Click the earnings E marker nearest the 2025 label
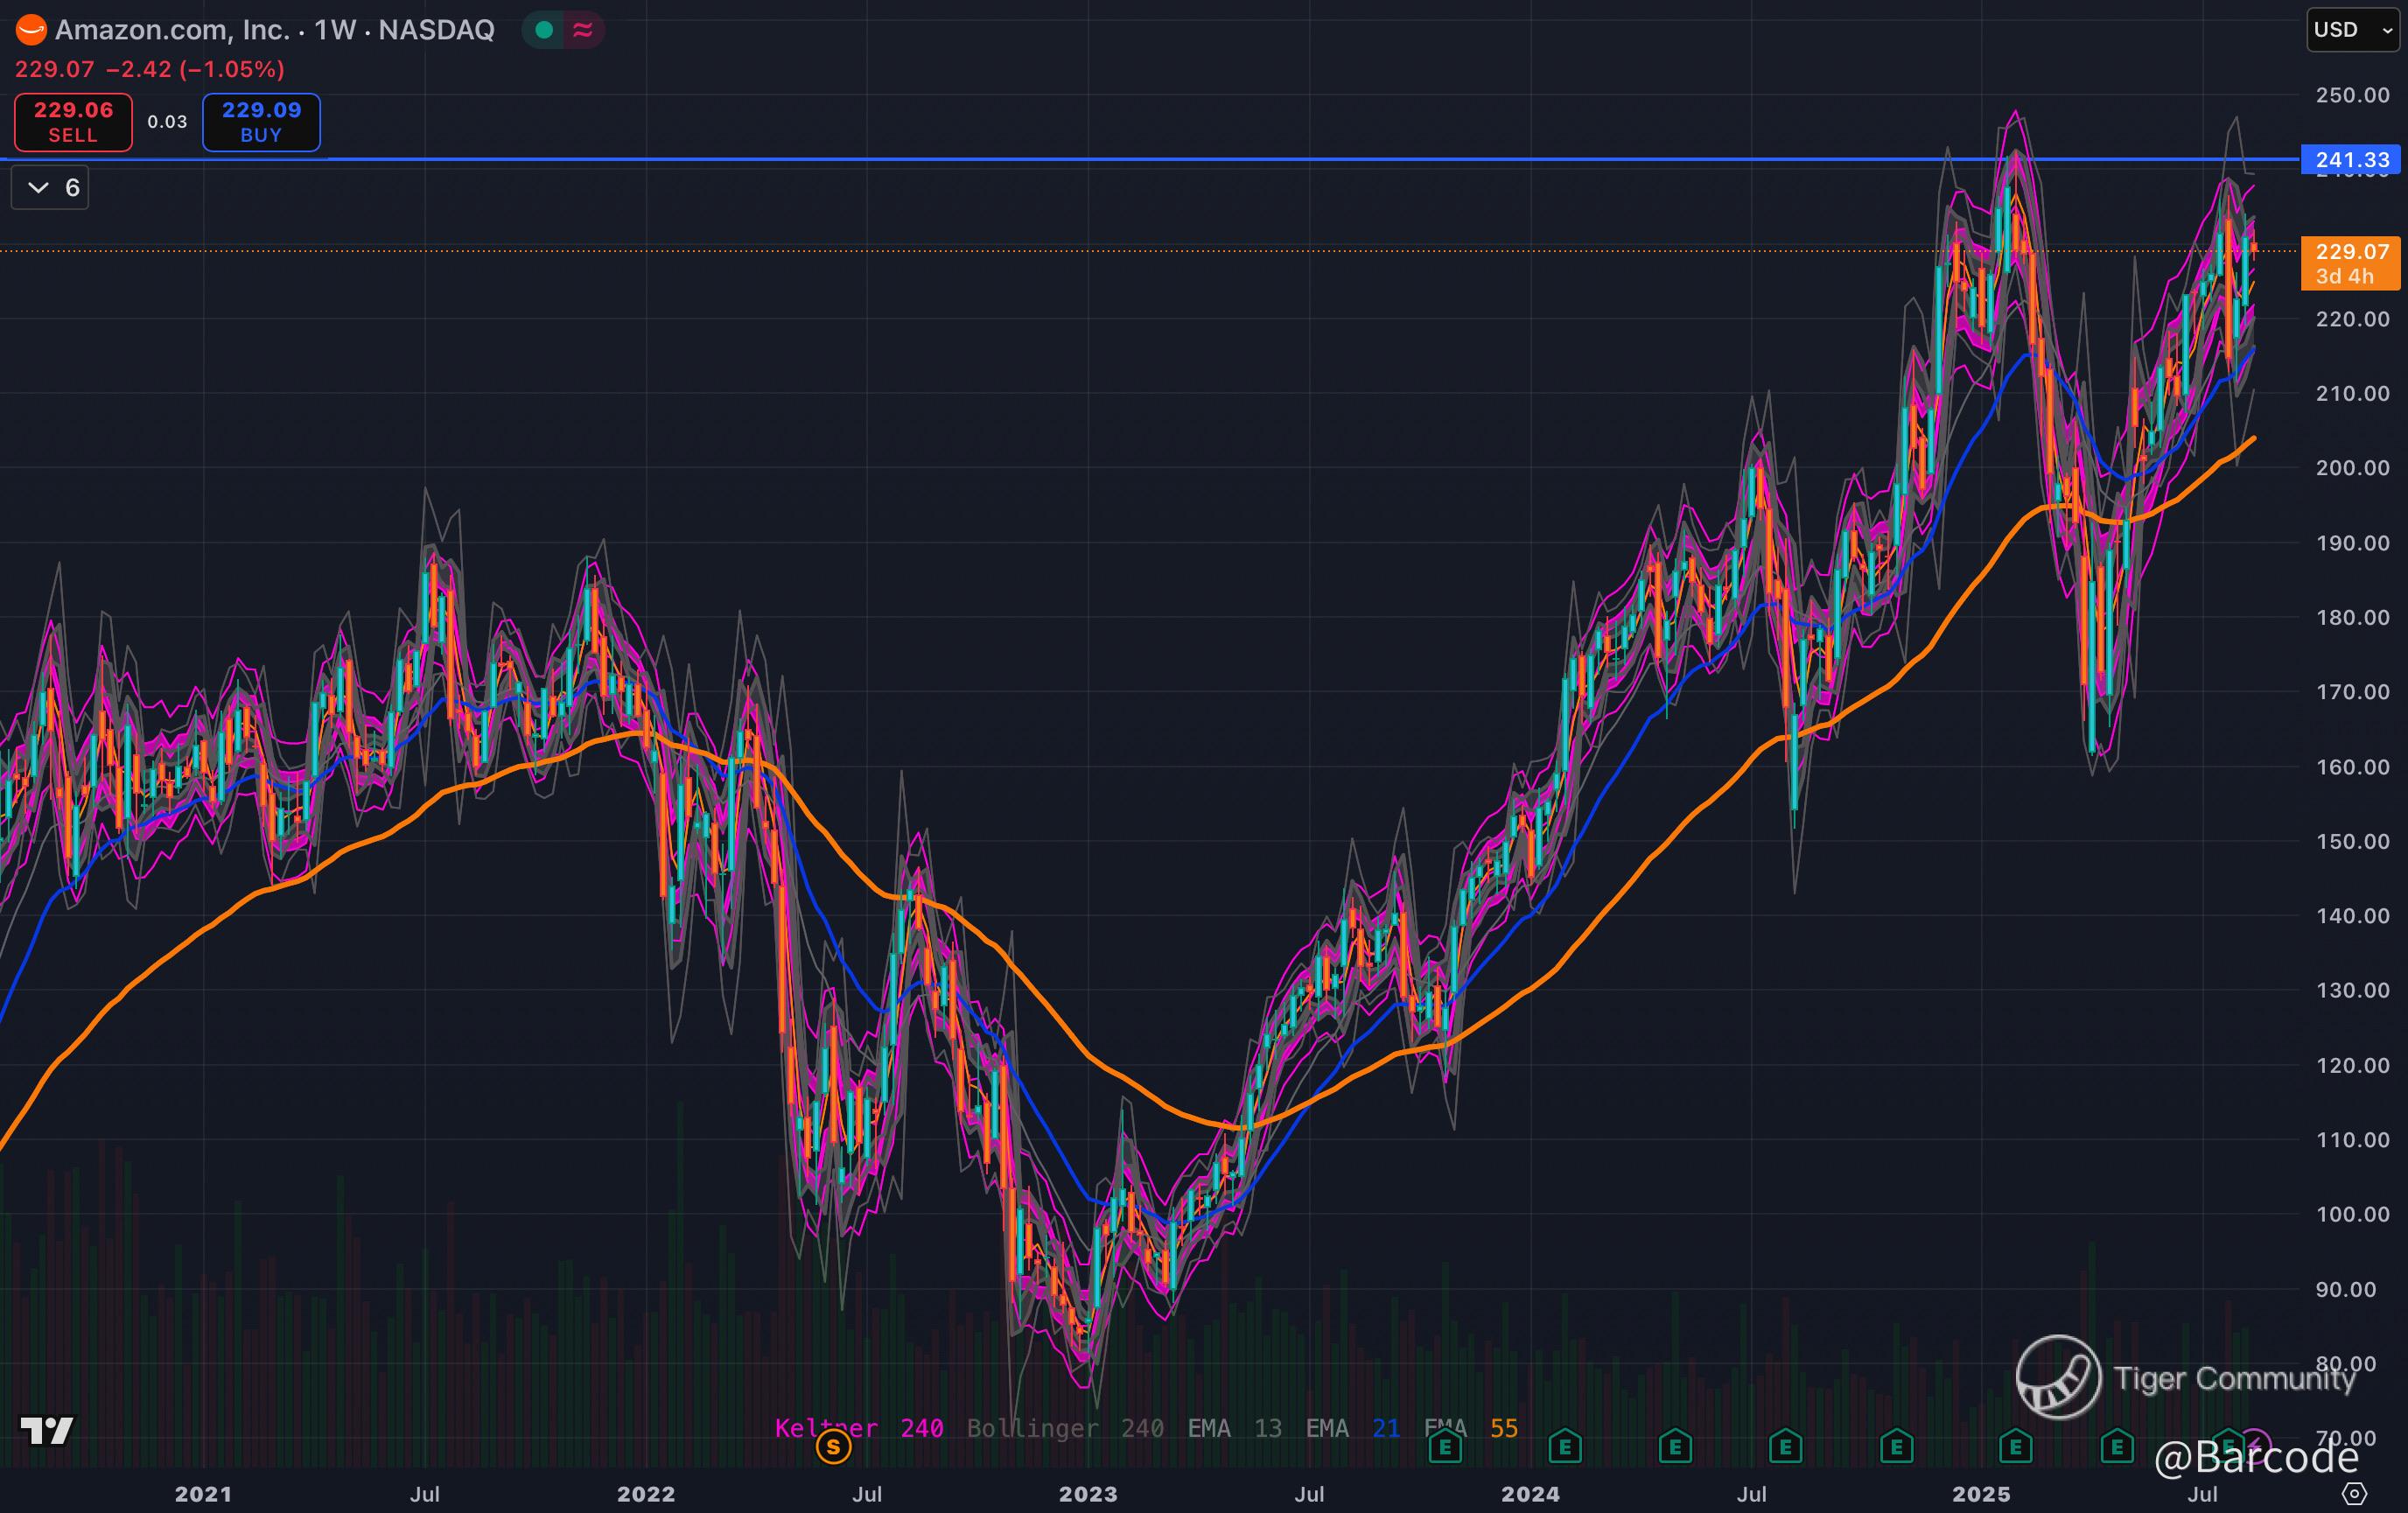Image resolution: width=2408 pixels, height=1513 pixels. [2015, 1446]
